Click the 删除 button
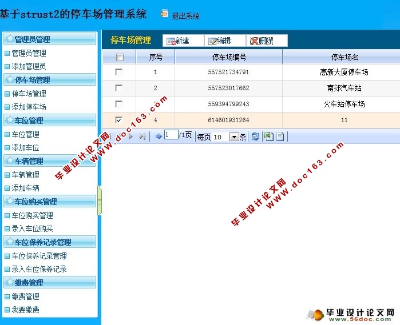 pos(267,41)
